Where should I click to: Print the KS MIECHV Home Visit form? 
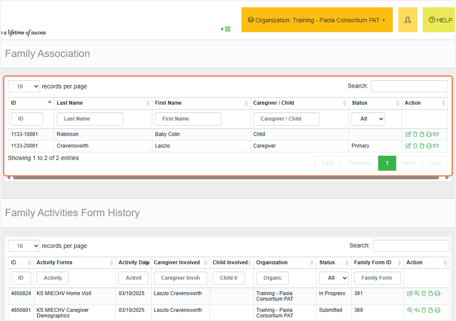[x=437, y=294]
